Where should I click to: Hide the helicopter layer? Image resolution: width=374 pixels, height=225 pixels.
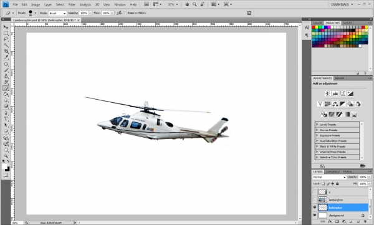click(x=315, y=208)
